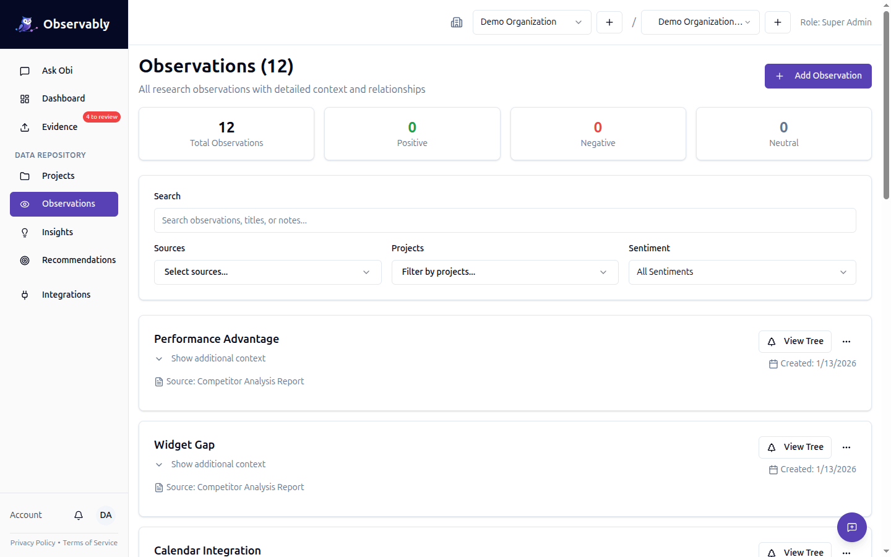Select the Dashboard grid icon
This screenshot has height=557, width=891.
25,98
